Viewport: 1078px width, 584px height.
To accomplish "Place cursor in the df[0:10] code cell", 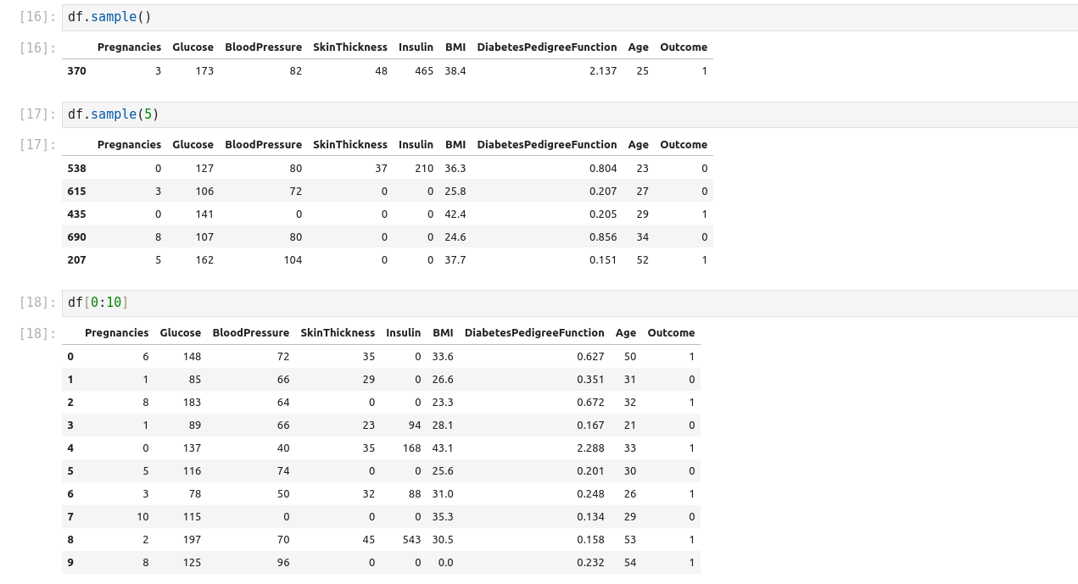I will (509, 303).
